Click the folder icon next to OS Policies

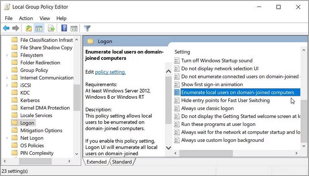[14, 145]
